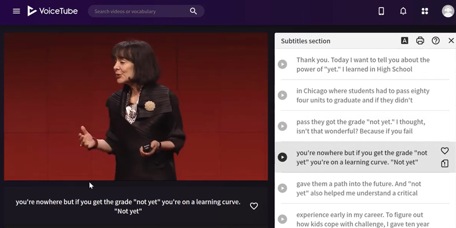Print the subtitles
Viewport: 456px width, 228px height.
tap(420, 40)
